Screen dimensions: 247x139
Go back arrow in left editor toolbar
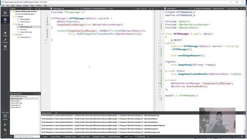[42, 8]
